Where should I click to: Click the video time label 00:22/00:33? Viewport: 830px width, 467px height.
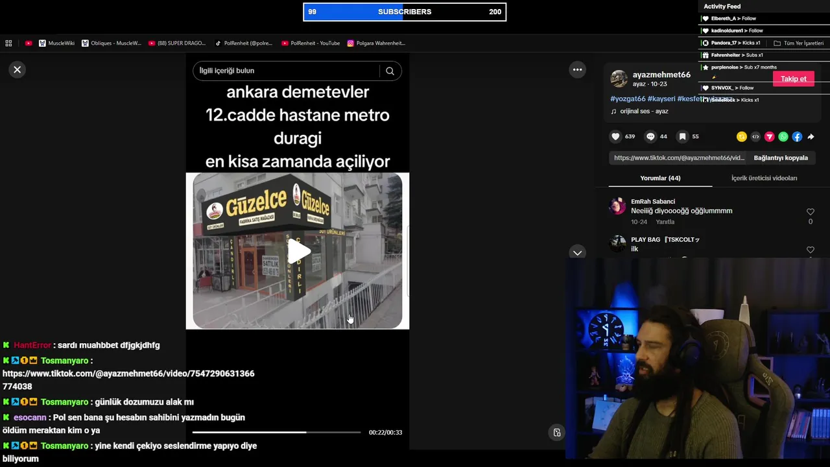(x=385, y=433)
